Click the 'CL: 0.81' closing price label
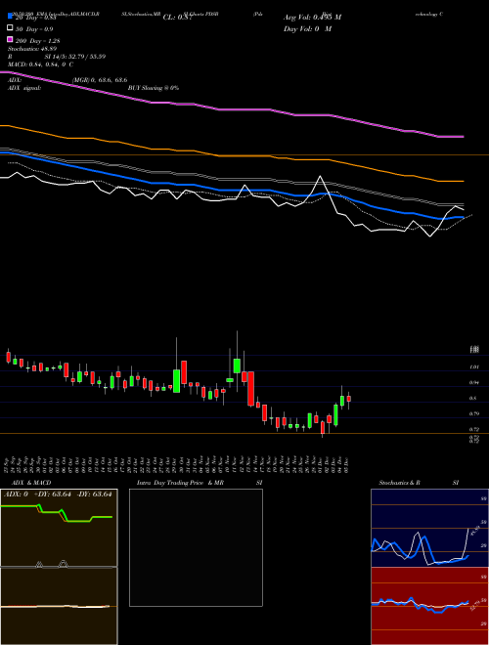The height and width of the screenshot is (645, 489). (x=178, y=18)
